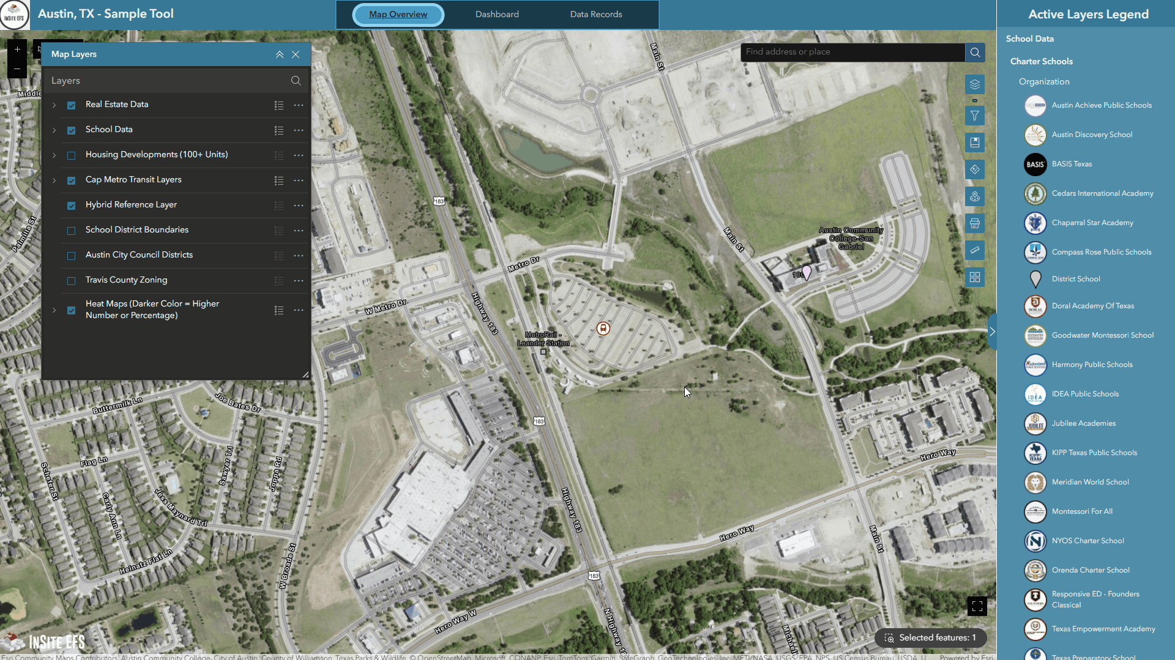1175x660 pixels.
Task: Collapse the Active Layers Legend side panel
Action: point(992,332)
